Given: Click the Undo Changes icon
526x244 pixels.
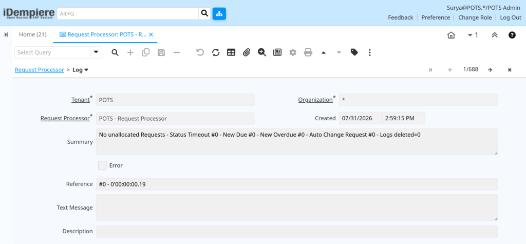Looking at the screenshot, I should click(x=200, y=52).
